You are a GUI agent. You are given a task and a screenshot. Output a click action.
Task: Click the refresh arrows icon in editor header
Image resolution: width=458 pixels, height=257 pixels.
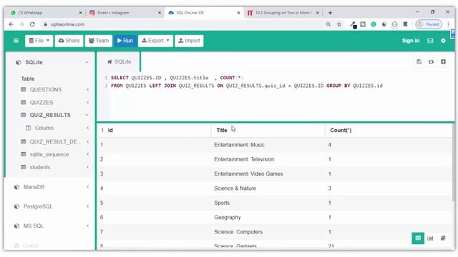431,62
